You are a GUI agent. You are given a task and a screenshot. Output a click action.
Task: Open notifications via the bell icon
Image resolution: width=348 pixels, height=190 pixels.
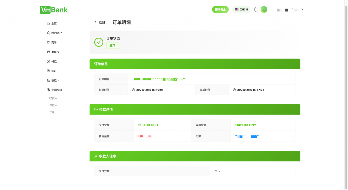[x=255, y=9]
